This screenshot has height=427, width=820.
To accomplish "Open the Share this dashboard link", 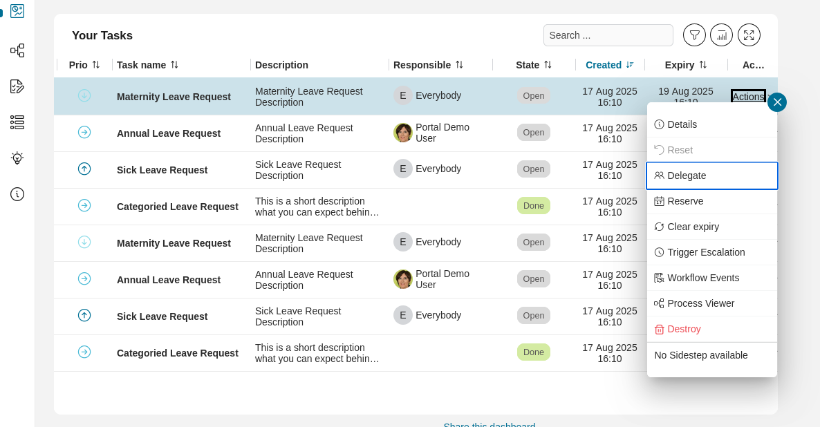I will click(489, 425).
